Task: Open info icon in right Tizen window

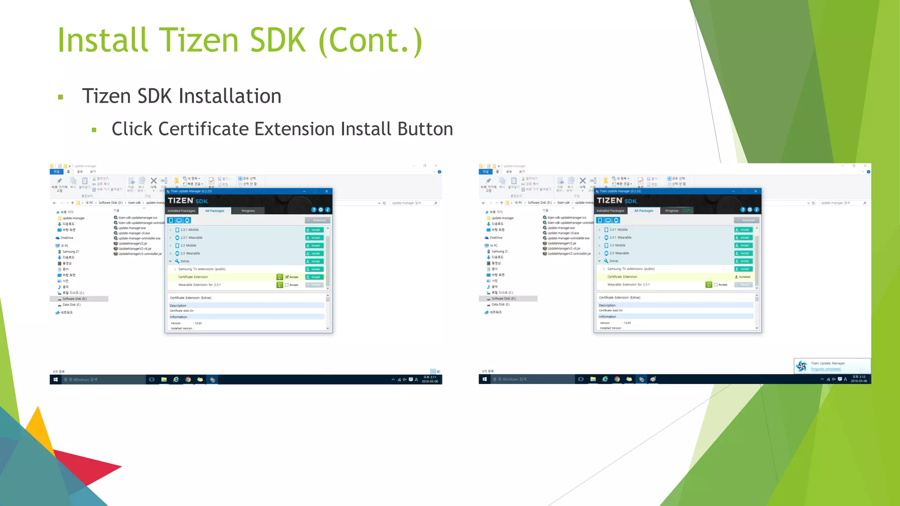Action: (x=756, y=210)
